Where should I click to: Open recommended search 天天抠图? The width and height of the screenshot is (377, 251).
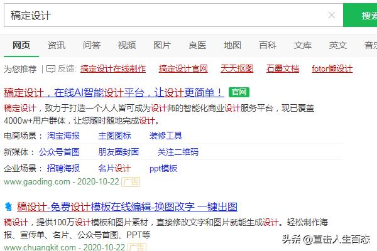coord(237,69)
